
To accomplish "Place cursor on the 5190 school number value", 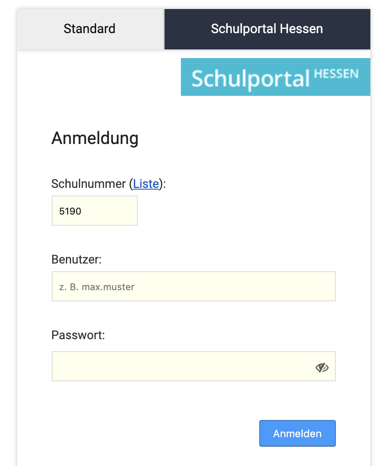I will pyautogui.click(x=71, y=211).
